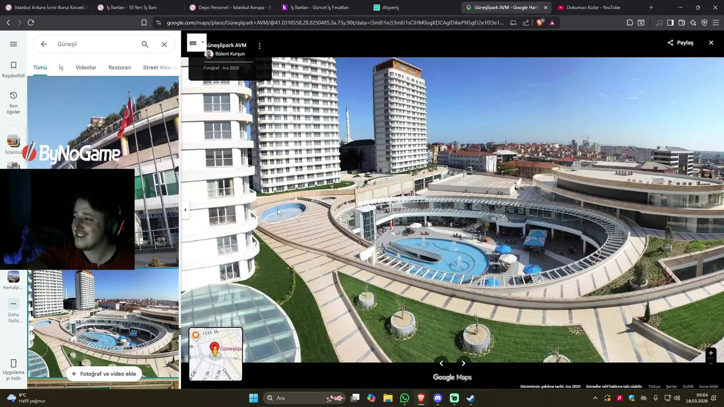Switch to Depo Personeli İstanbul Avrupa tab
Viewport: 724px width, 407px height.
(230, 7)
